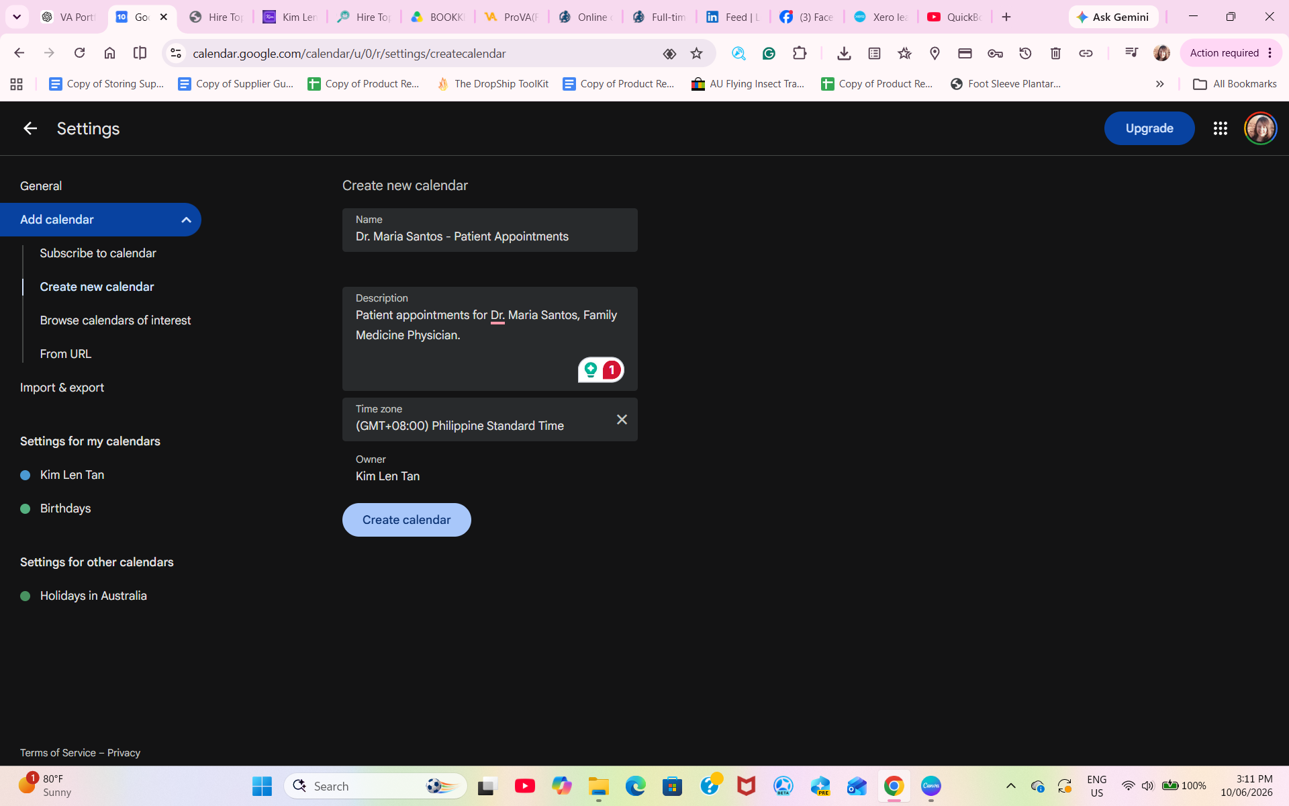Reload the page
This screenshot has height=806, width=1289.
tap(79, 53)
